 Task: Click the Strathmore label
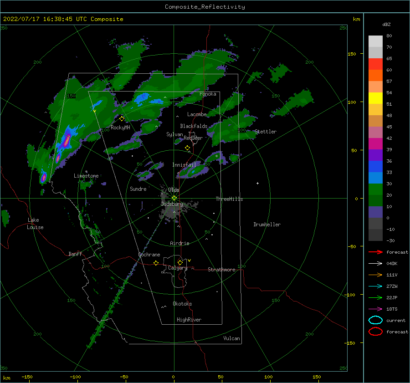click(x=221, y=270)
